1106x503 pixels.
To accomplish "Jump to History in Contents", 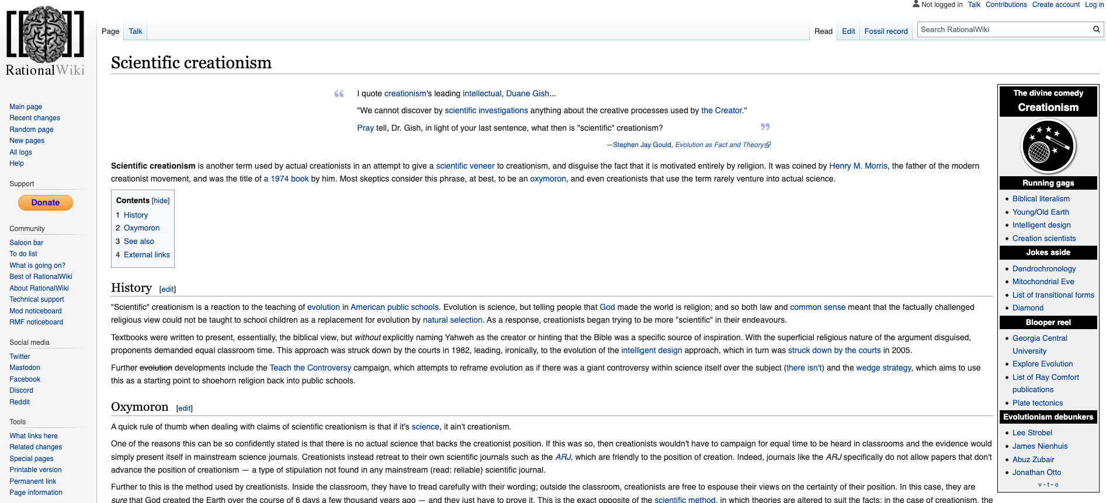I will pos(136,215).
